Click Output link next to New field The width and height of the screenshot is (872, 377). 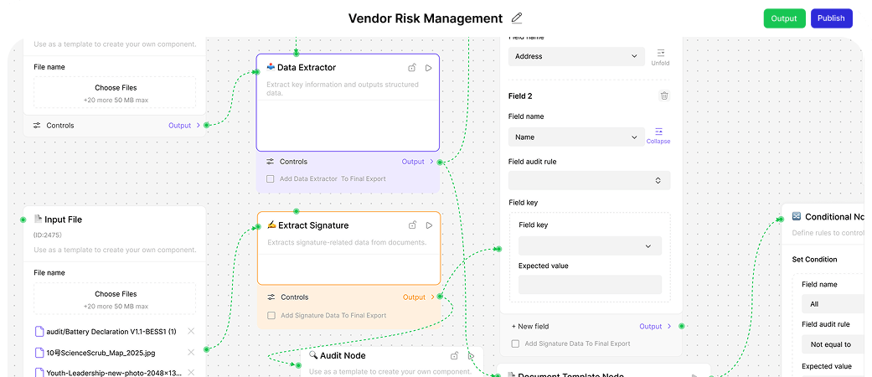655,327
